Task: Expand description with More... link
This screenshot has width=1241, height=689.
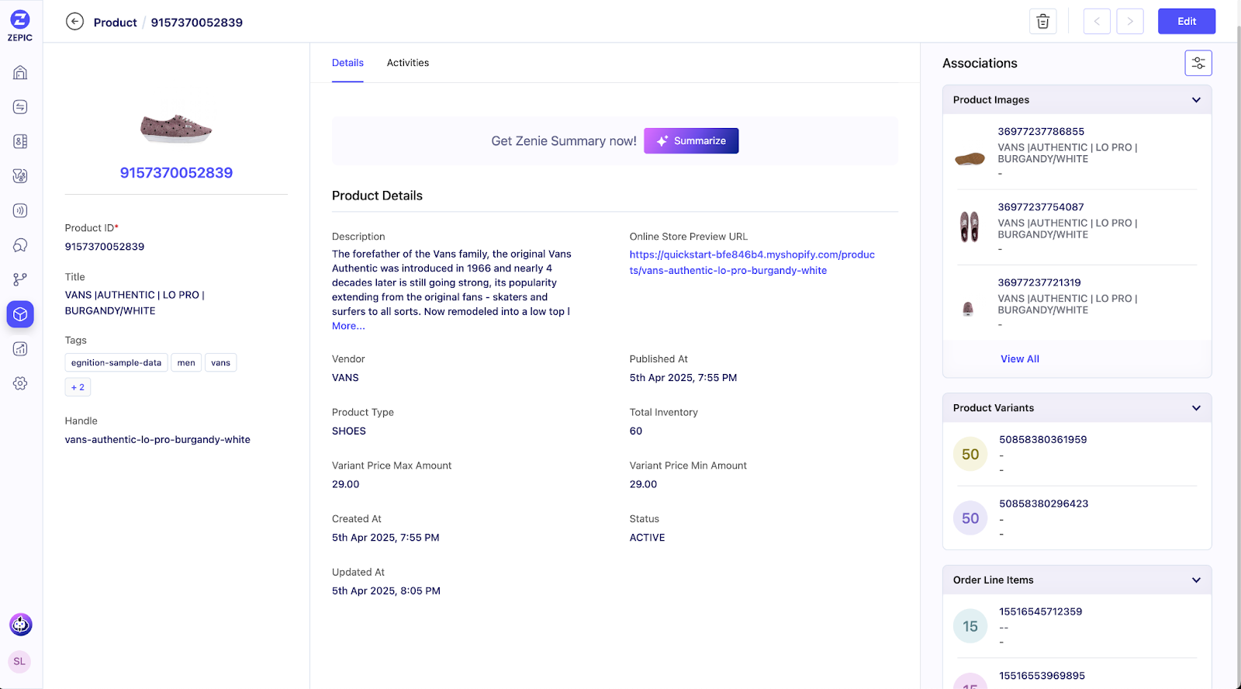Action: (348, 326)
